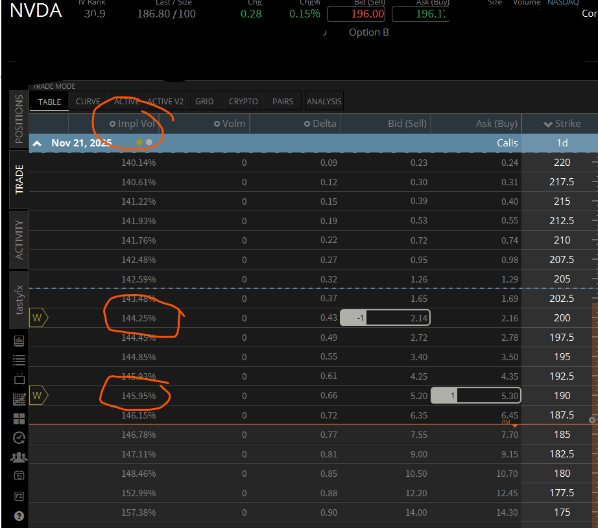Click bid price 0.53 on the 212.5 strike

click(419, 220)
